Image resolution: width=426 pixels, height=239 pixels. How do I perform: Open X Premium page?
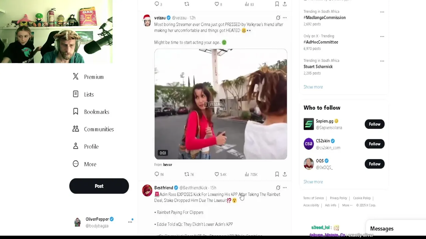[x=88, y=77]
